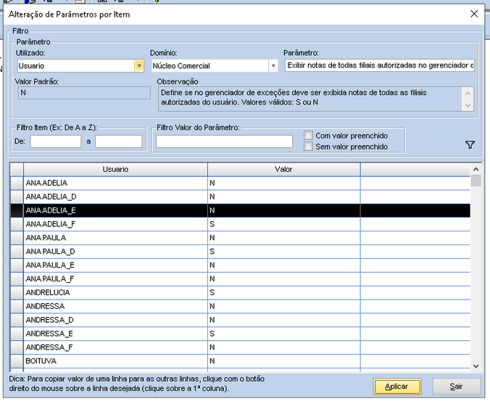Click the Valor cell N for BOITUVA
Image resolution: width=490 pixels, height=404 pixels.
tap(283, 361)
